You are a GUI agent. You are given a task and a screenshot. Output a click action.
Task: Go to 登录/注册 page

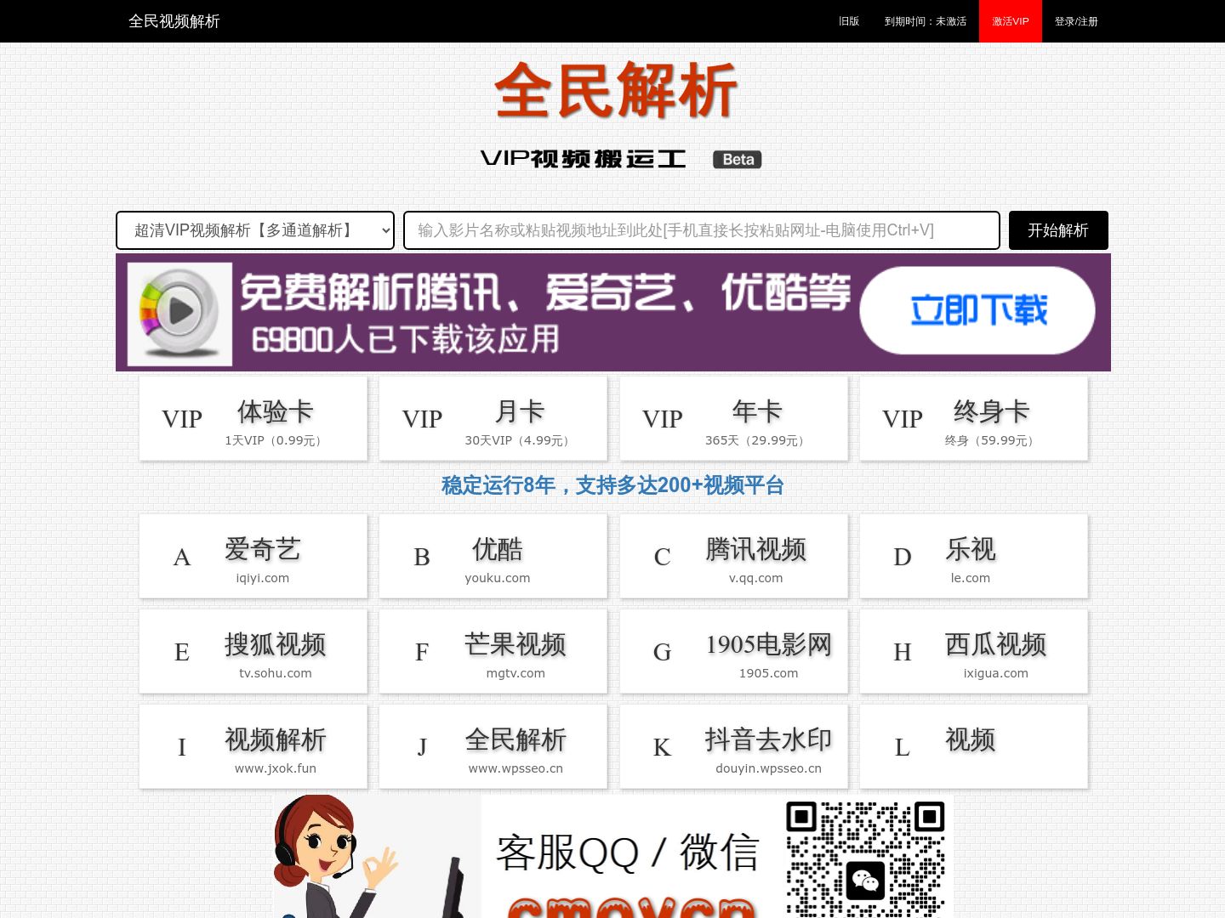[1076, 21]
